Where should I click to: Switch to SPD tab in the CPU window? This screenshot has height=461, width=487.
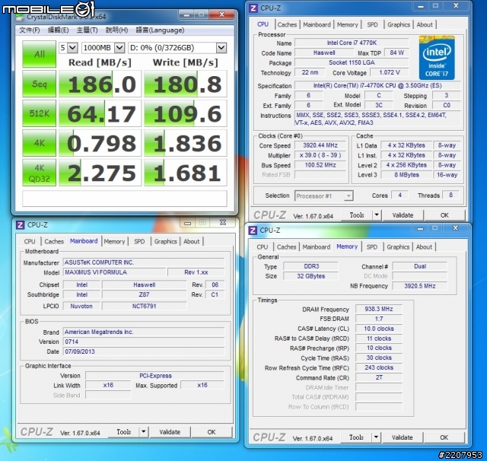pyautogui.click(x=372, y=24)
